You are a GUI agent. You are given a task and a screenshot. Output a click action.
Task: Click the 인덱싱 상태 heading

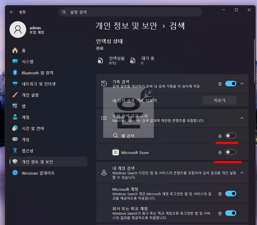(x=109, y=41)
